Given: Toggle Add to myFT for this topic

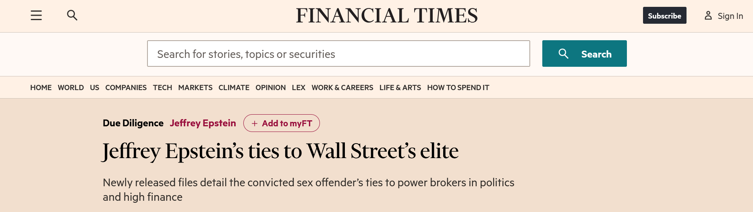Looking at the screenshot, I should (281, 123).
